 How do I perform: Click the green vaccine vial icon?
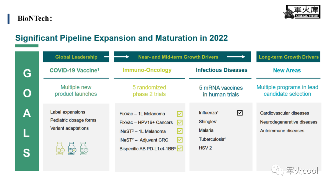point(60,148)
